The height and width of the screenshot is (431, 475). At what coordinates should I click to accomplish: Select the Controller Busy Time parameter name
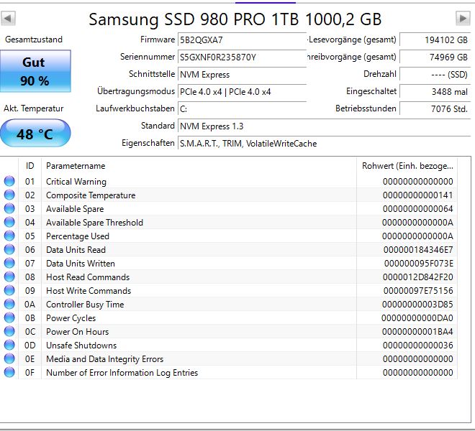pos(85,305)
